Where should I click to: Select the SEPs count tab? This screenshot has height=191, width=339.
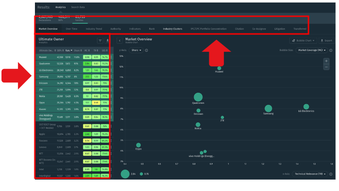coord(64,18)
